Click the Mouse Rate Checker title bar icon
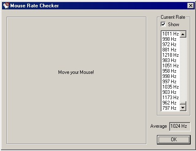 coord(6,6)
